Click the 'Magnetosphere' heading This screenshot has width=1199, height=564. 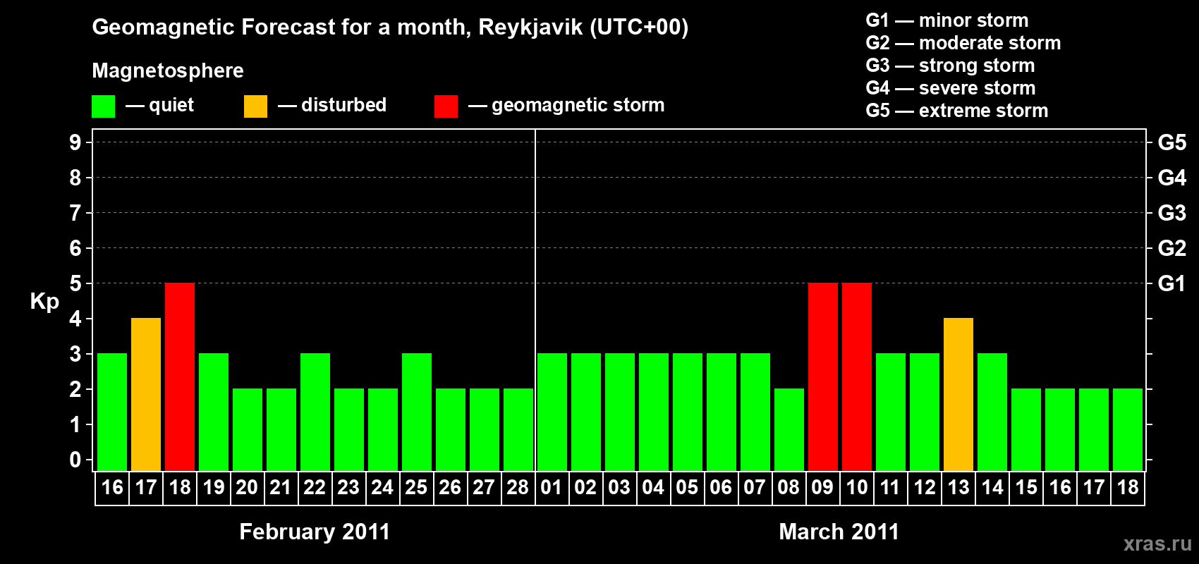[168, 70]
